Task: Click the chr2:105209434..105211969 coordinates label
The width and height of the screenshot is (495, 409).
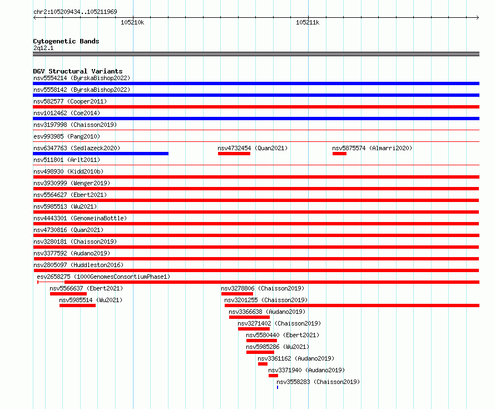Action: point(75,12)
